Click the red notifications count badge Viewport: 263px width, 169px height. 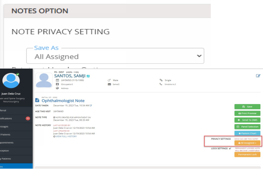28,118
